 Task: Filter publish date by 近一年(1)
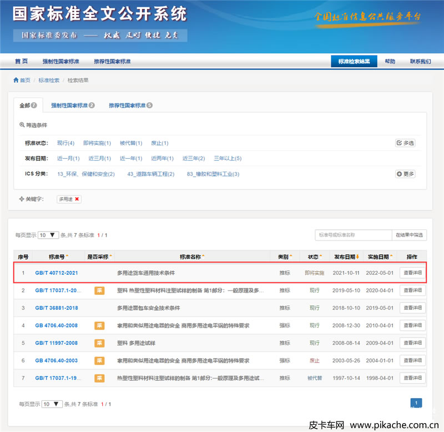pos(131,158)
